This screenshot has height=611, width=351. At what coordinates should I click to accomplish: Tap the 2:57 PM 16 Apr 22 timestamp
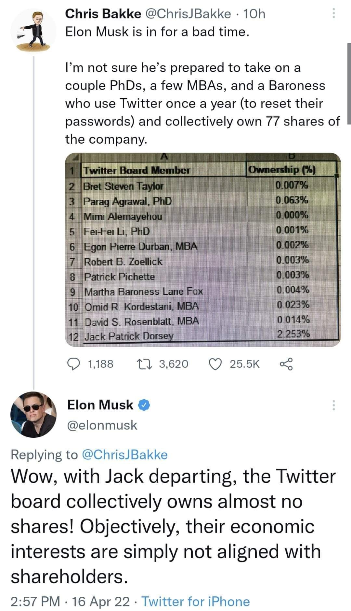coord(70,601)
